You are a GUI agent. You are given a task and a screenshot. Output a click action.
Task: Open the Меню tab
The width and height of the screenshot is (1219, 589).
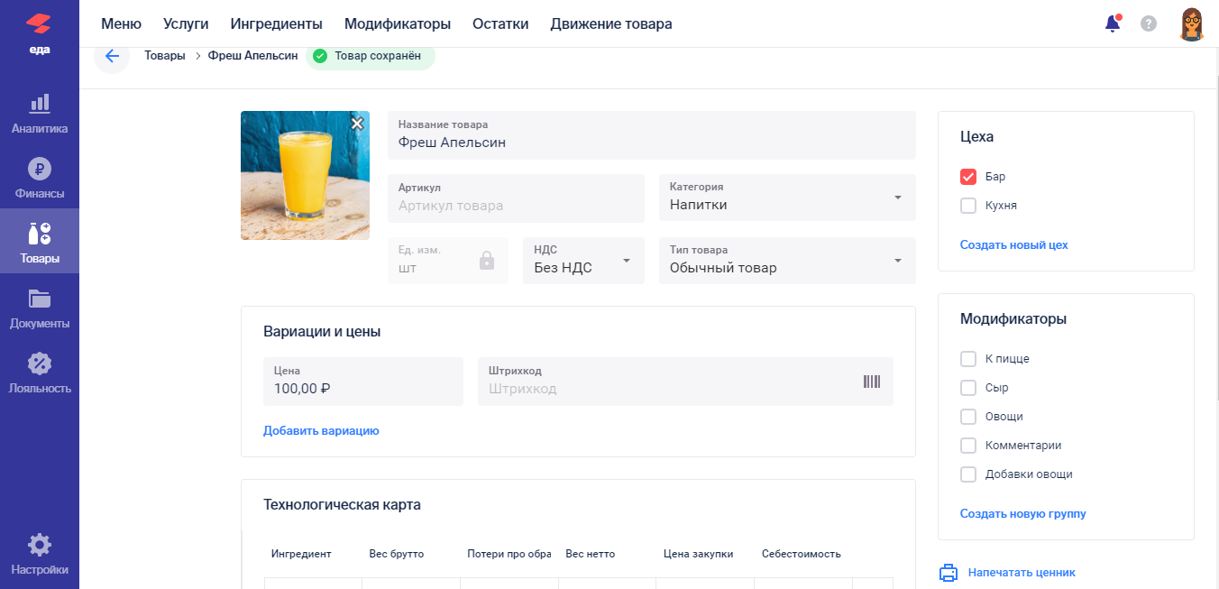pos(121,23)
